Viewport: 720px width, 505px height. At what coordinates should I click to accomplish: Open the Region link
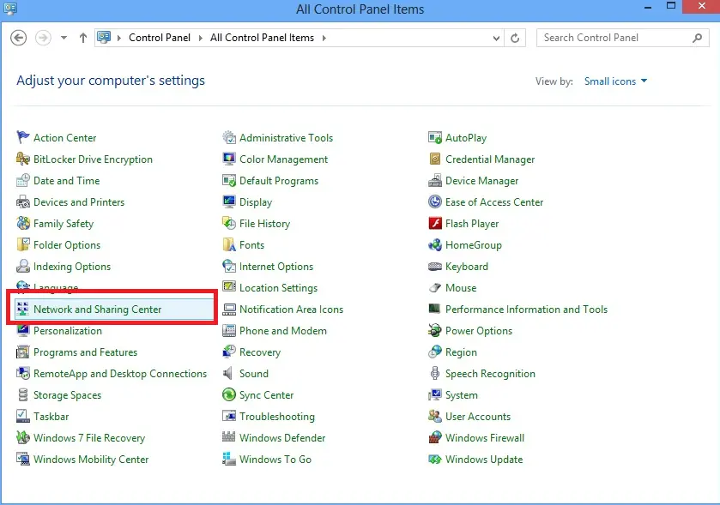coord(461,352)
